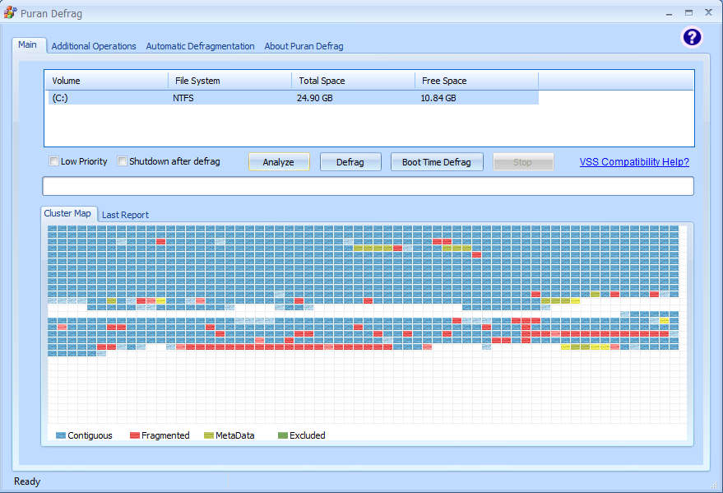Click the blue Contiguous legend swatch
Viewport: 723px width, 493px height.
click(x=61, y=435)
